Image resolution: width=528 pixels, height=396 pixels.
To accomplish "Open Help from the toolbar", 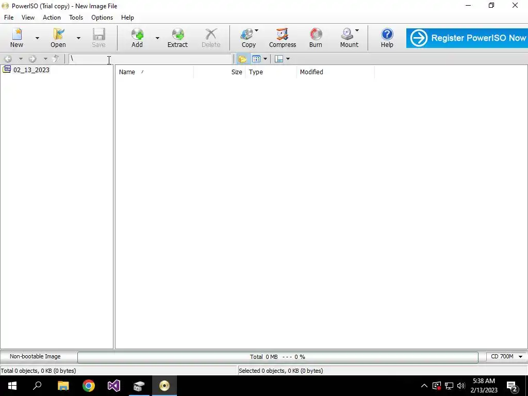I will [387, 38].
